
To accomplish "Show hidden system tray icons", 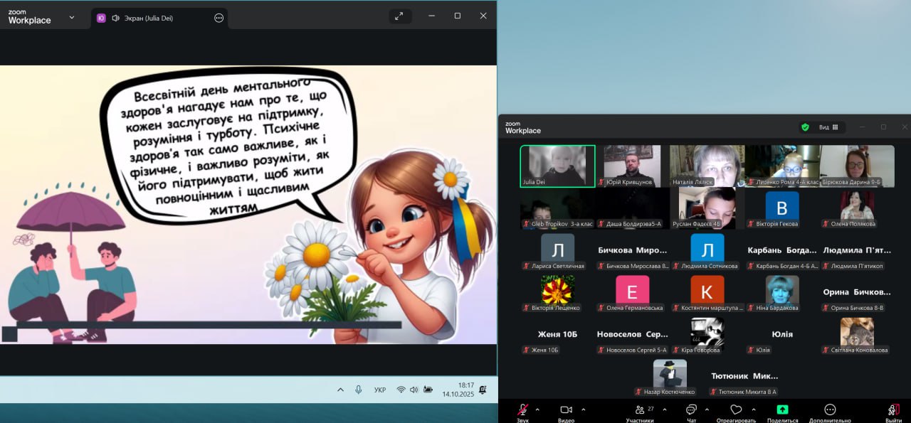I will click(340, 390).
